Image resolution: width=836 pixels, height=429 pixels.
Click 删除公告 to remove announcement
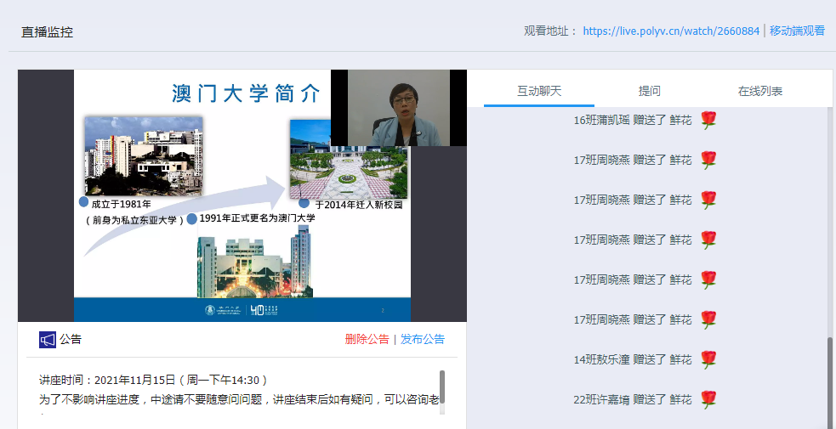pyautogui.click(x=367, y=340)
